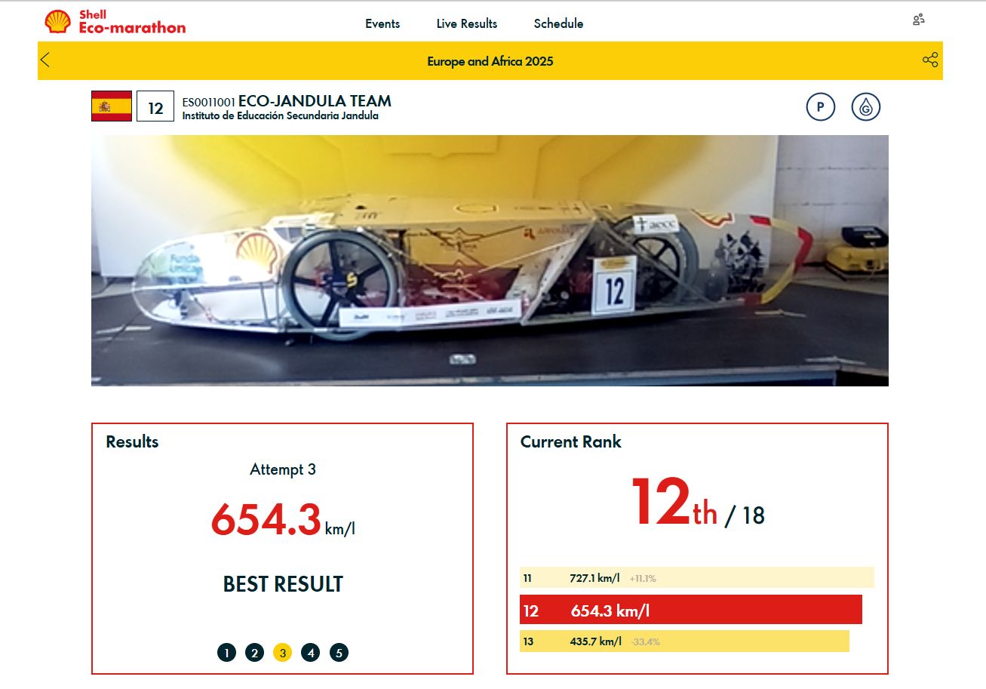The image size is (986, 689).
Task: Click the Europe and Africa 2025 title
Action: (490, 61)
